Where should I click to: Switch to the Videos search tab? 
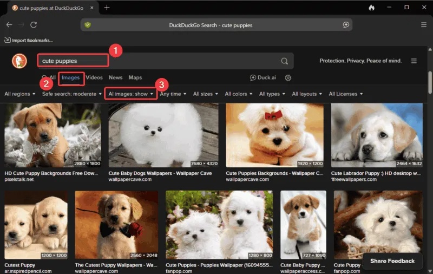click(x=94, y=77)
